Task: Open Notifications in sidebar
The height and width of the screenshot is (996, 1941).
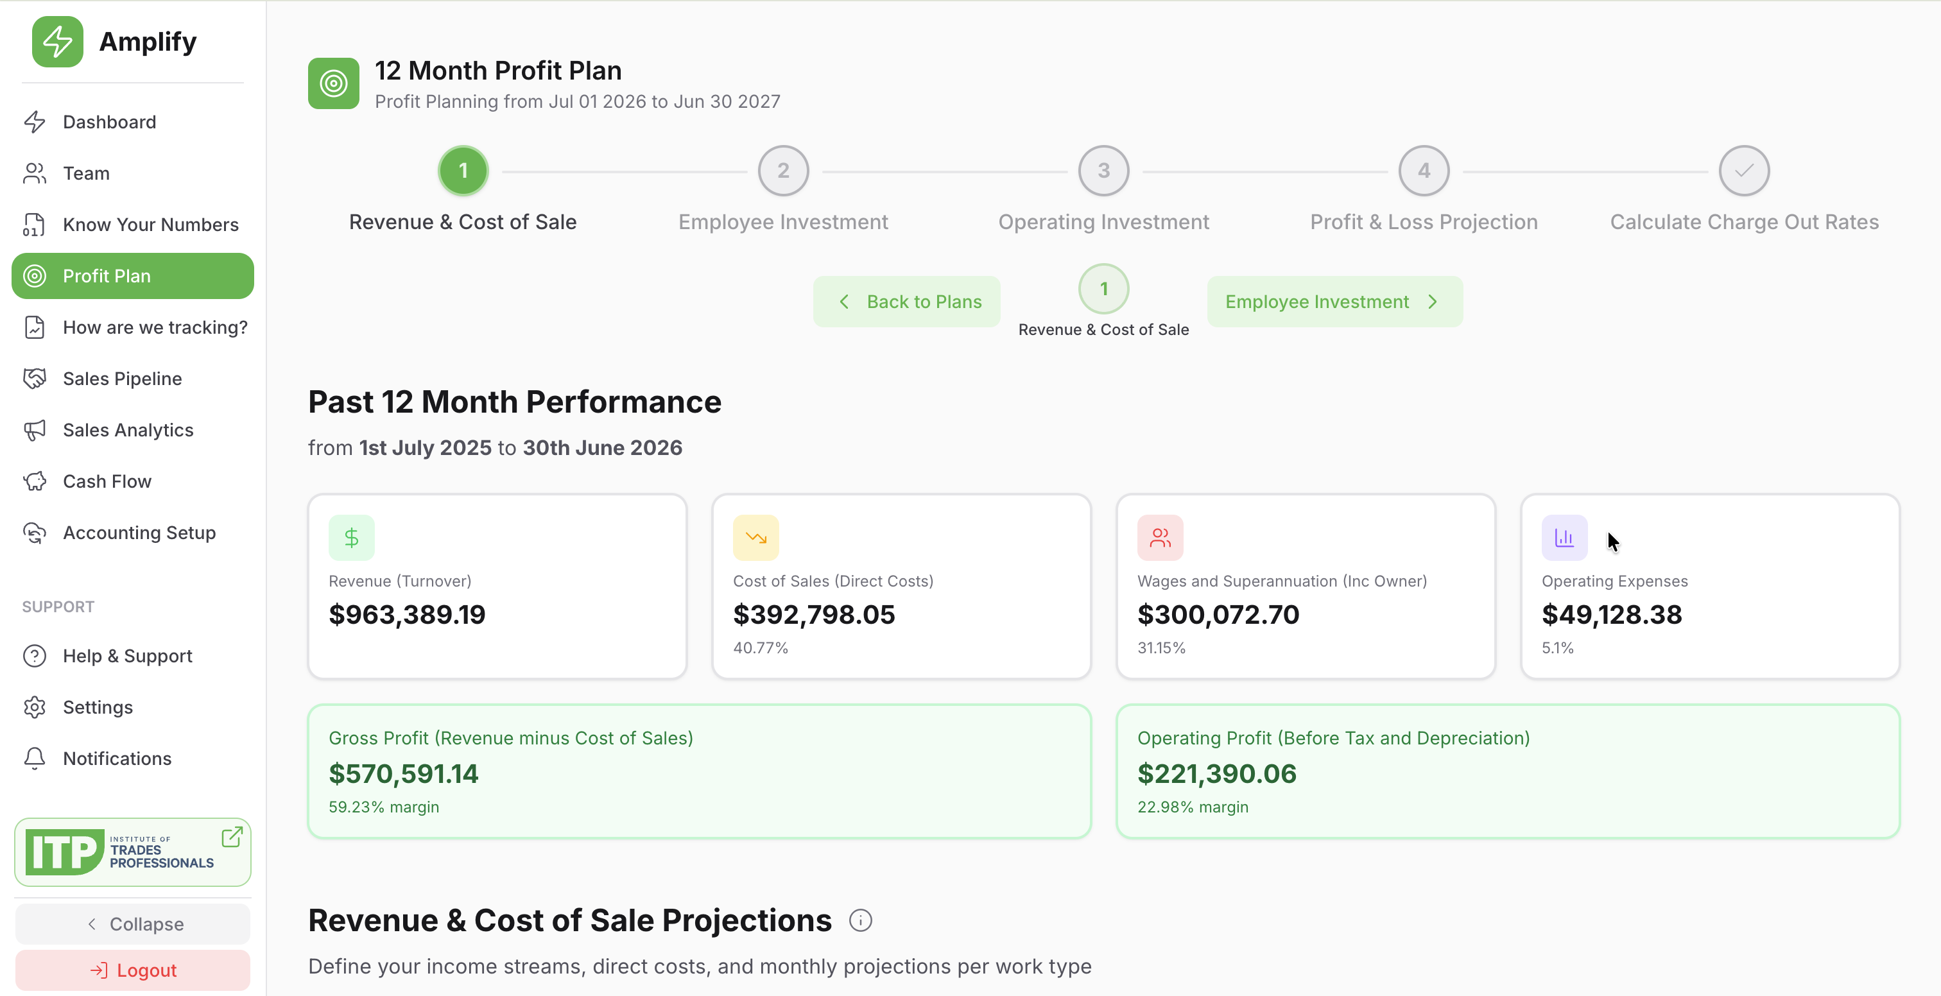Action: click(133, 759)
